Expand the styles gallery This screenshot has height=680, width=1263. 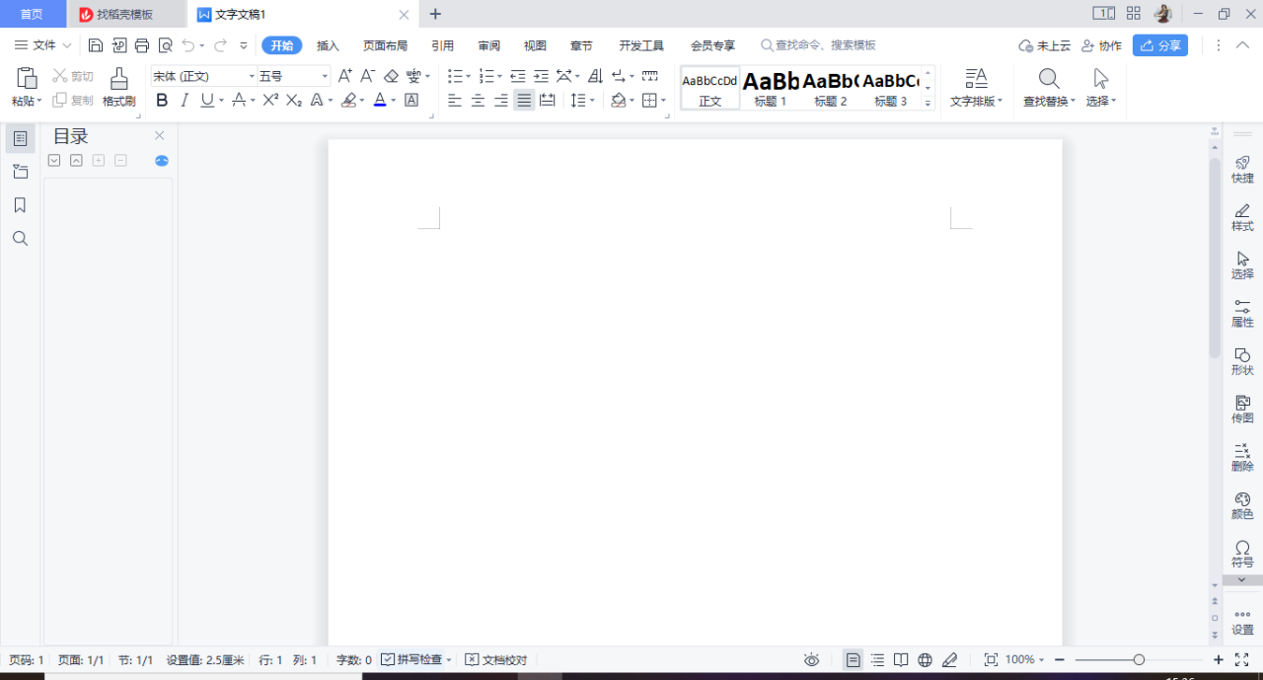[x=928, y=103]
